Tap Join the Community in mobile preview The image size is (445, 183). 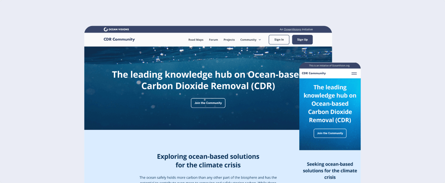330,133
